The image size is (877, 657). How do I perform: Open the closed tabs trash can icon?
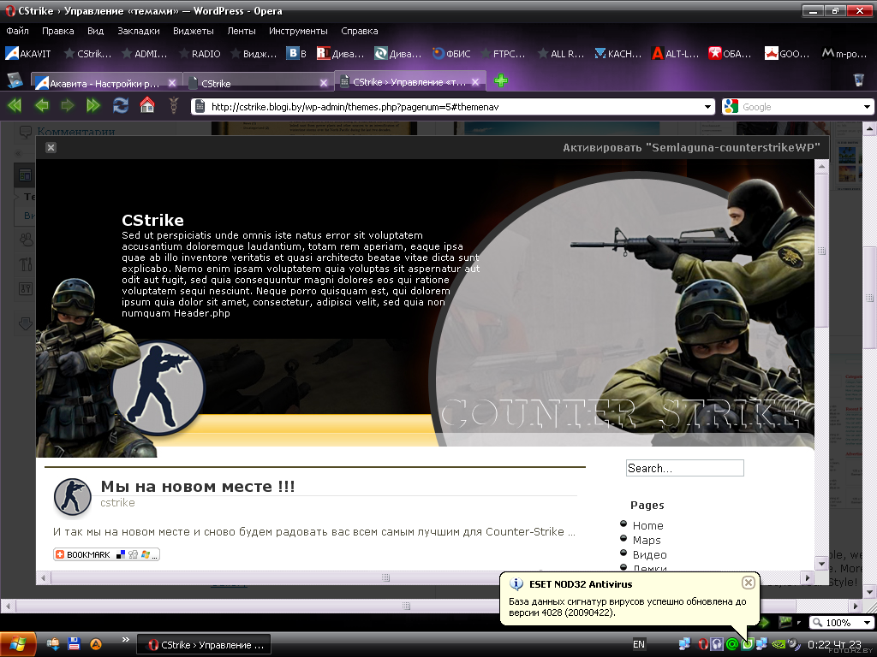(x=859, y=80)
